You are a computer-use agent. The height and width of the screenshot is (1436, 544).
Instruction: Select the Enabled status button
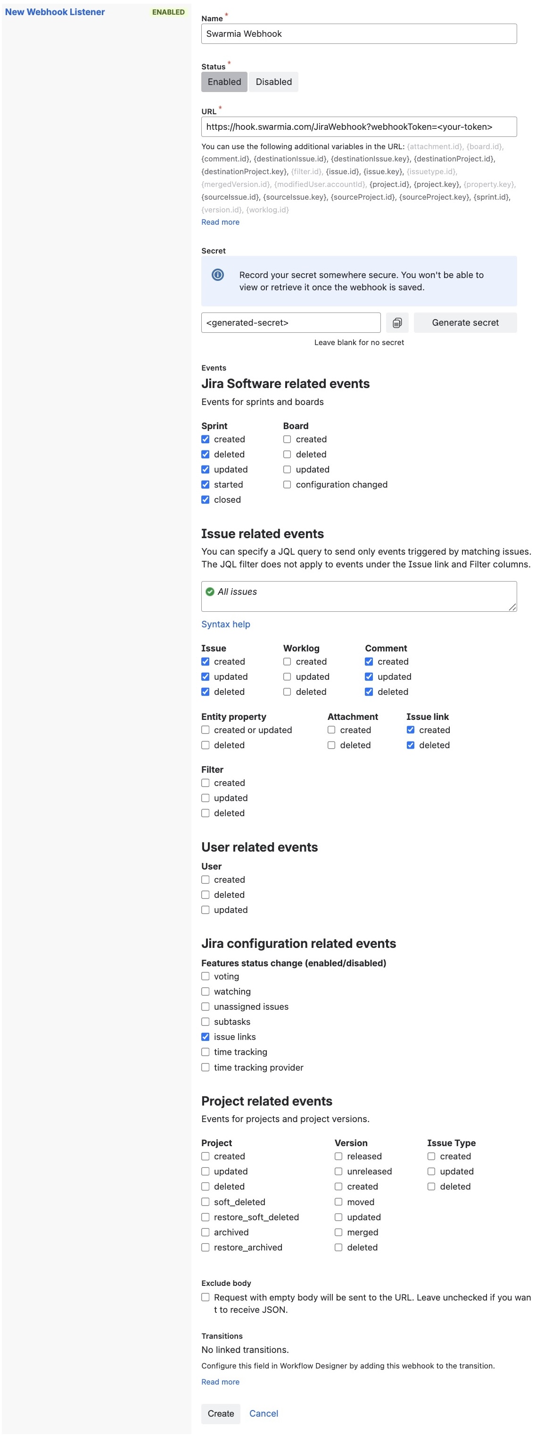(x=224, y=82)
